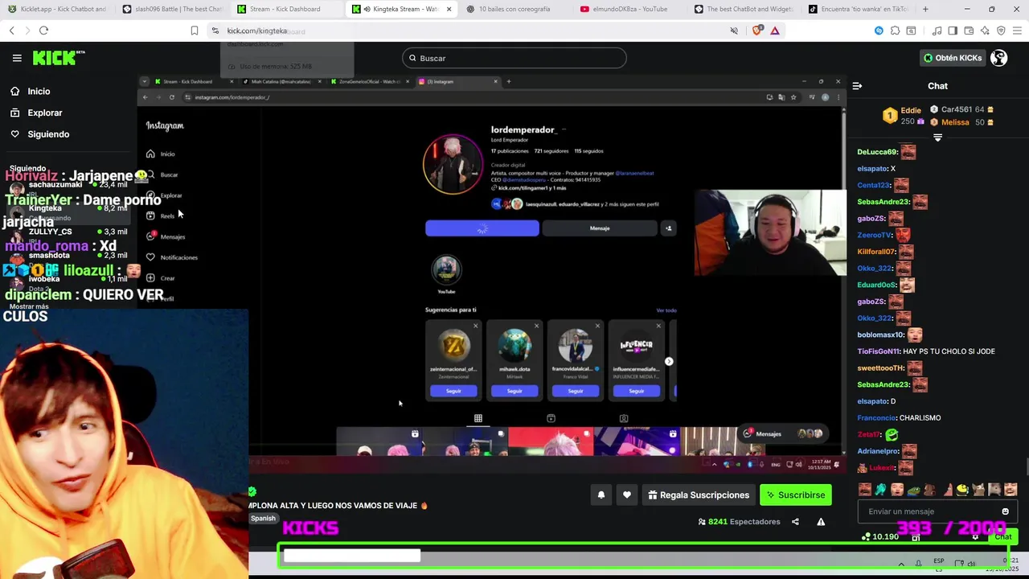Click username TioFisGoN11 in chat
The image size is (1029, 579).
(878, 351)
